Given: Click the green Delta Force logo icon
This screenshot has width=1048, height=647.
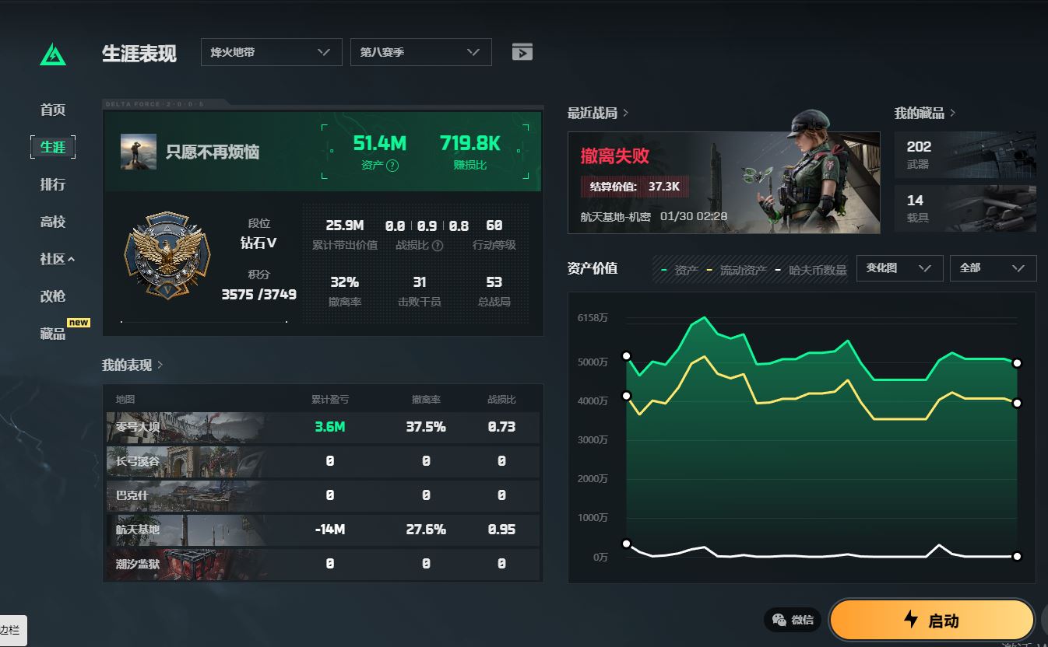Looking at the screenshot, I should tap(53, 54).
